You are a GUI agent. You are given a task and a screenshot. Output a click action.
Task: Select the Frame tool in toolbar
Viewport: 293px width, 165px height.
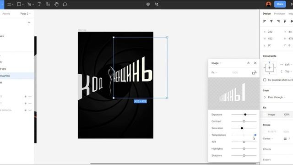tap(9, 4)
